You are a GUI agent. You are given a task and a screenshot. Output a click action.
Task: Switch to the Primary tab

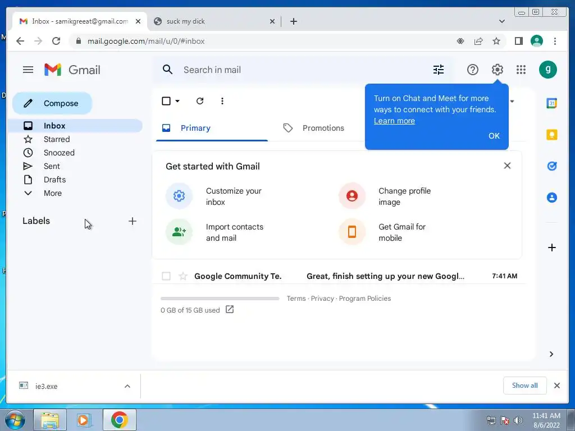(212, 128)
